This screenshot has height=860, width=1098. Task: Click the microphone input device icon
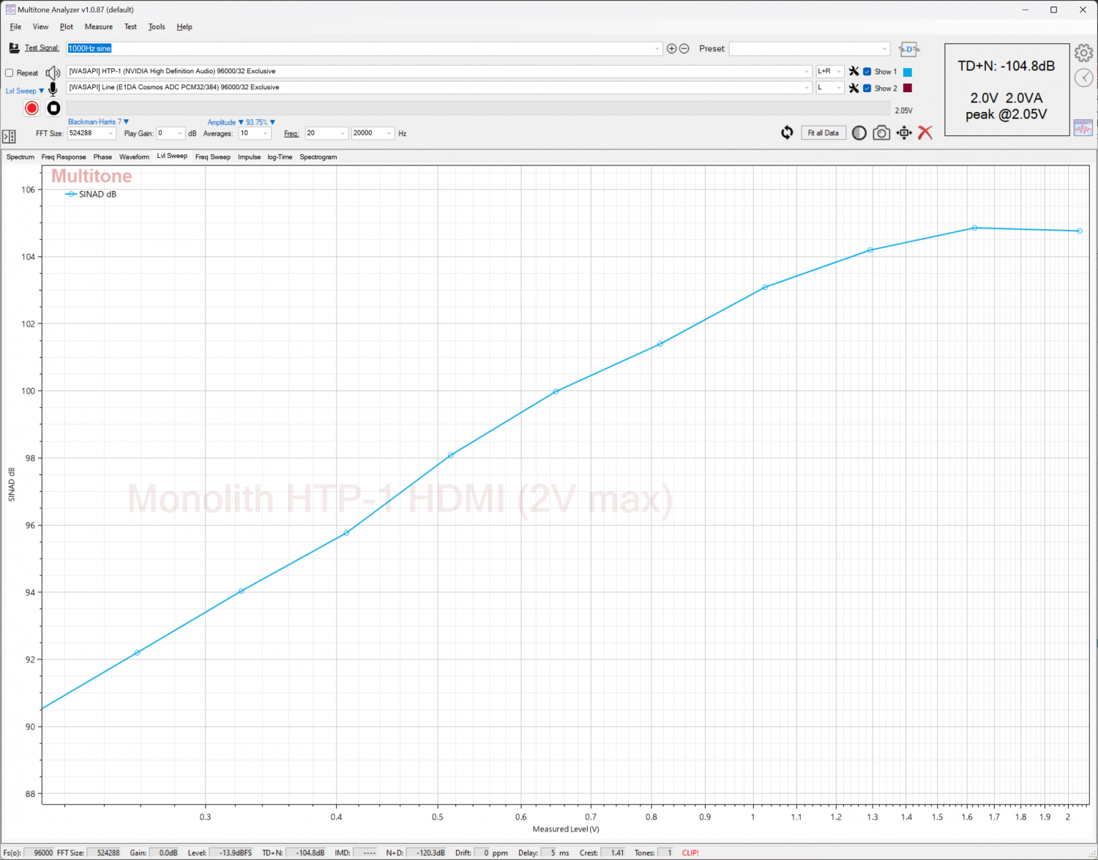(53, 89)
